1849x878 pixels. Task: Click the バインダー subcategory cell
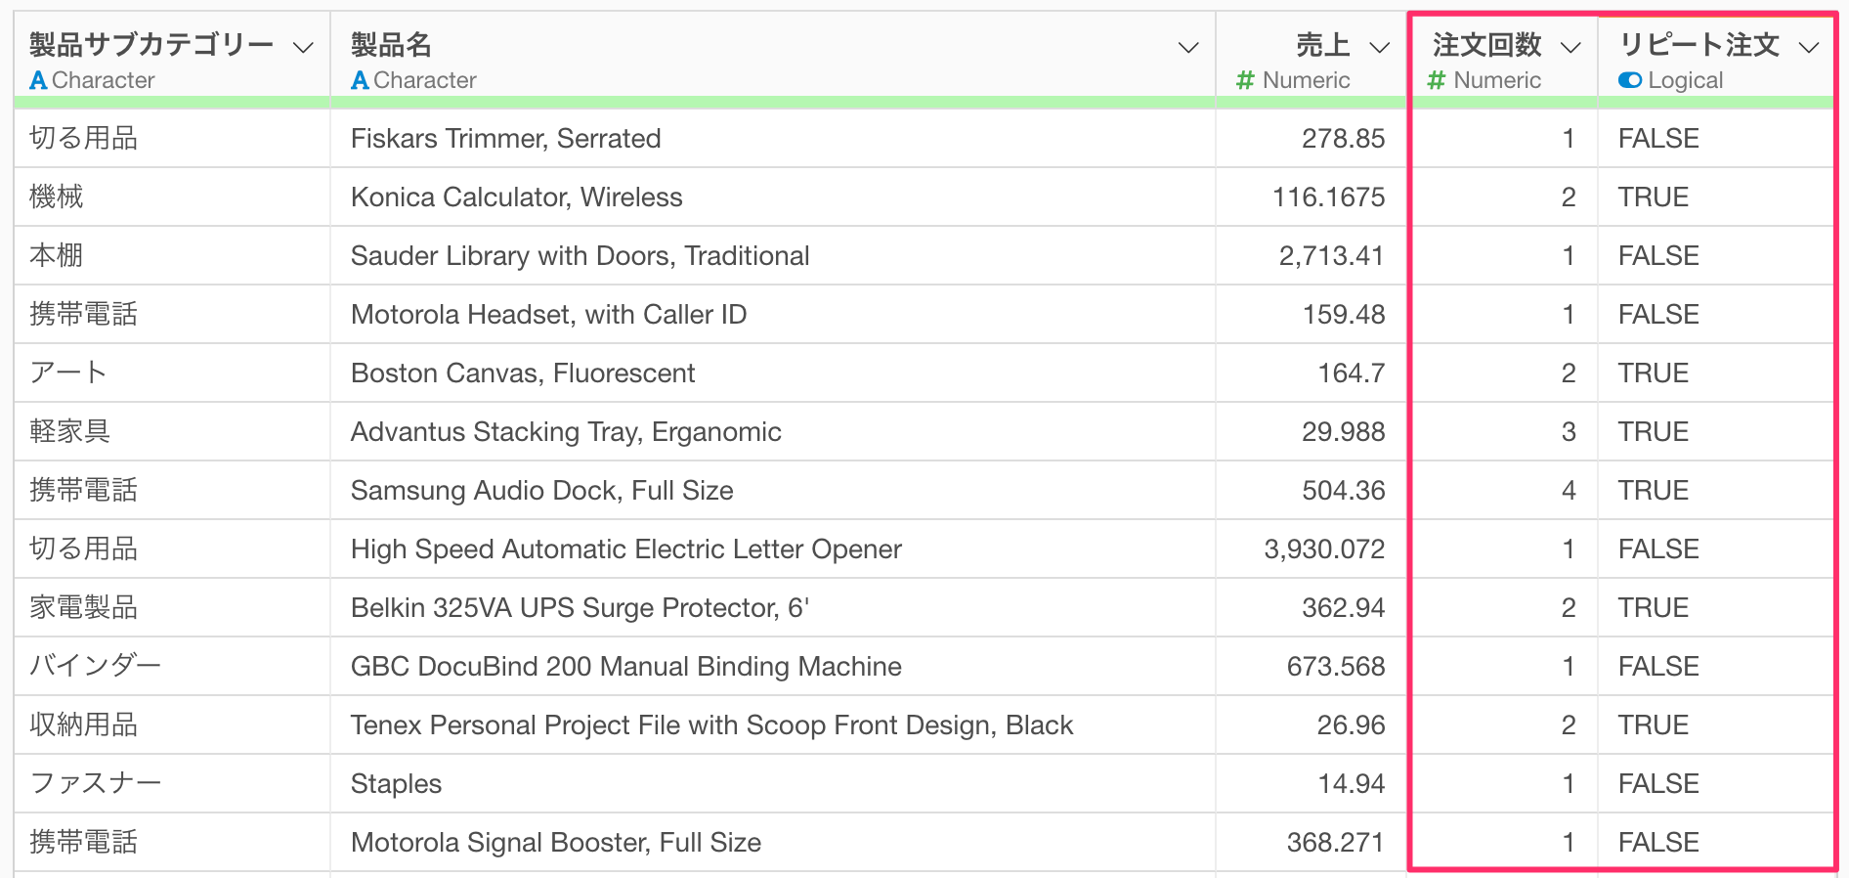pos(172,667)
